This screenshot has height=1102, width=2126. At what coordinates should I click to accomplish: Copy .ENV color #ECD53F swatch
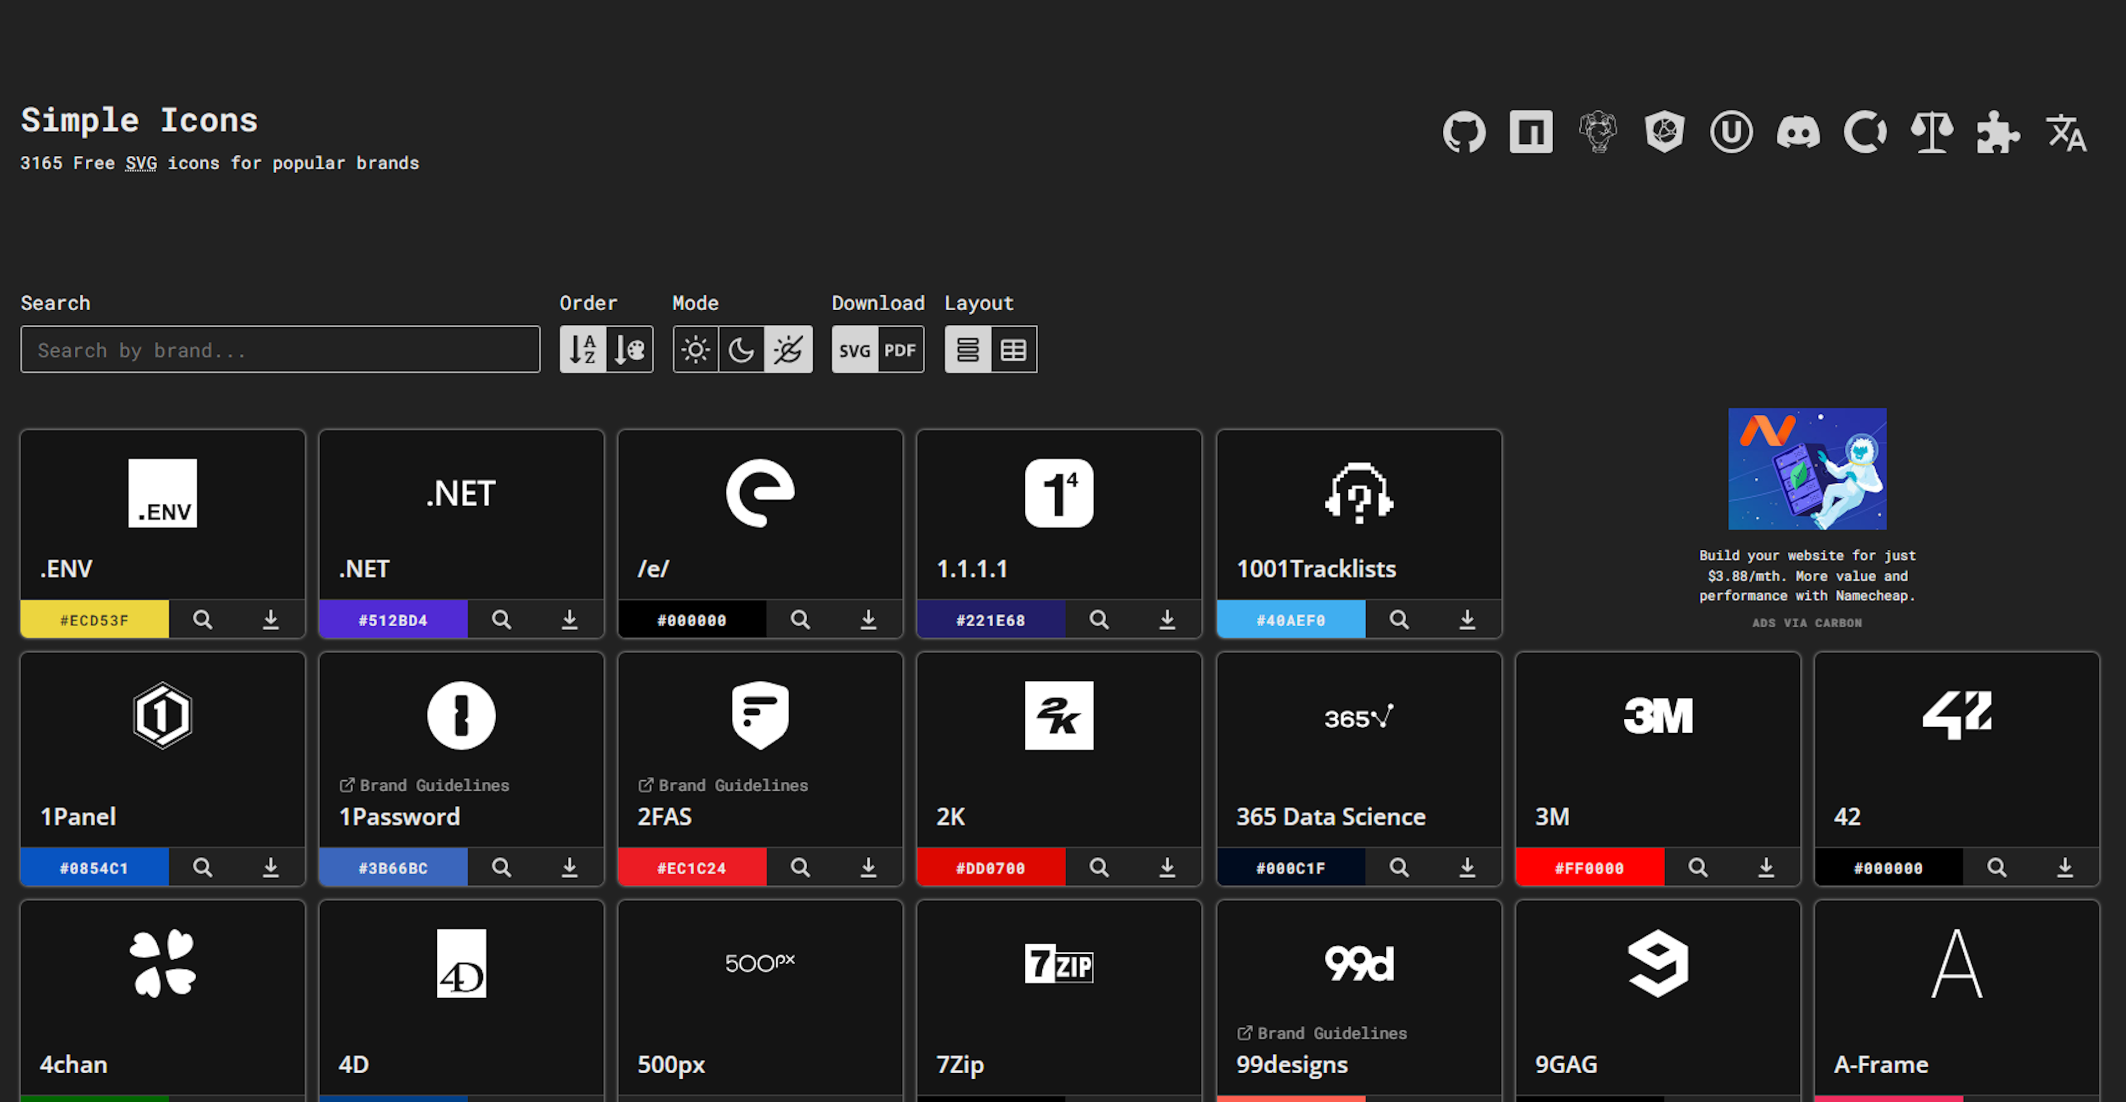point(94,620)
